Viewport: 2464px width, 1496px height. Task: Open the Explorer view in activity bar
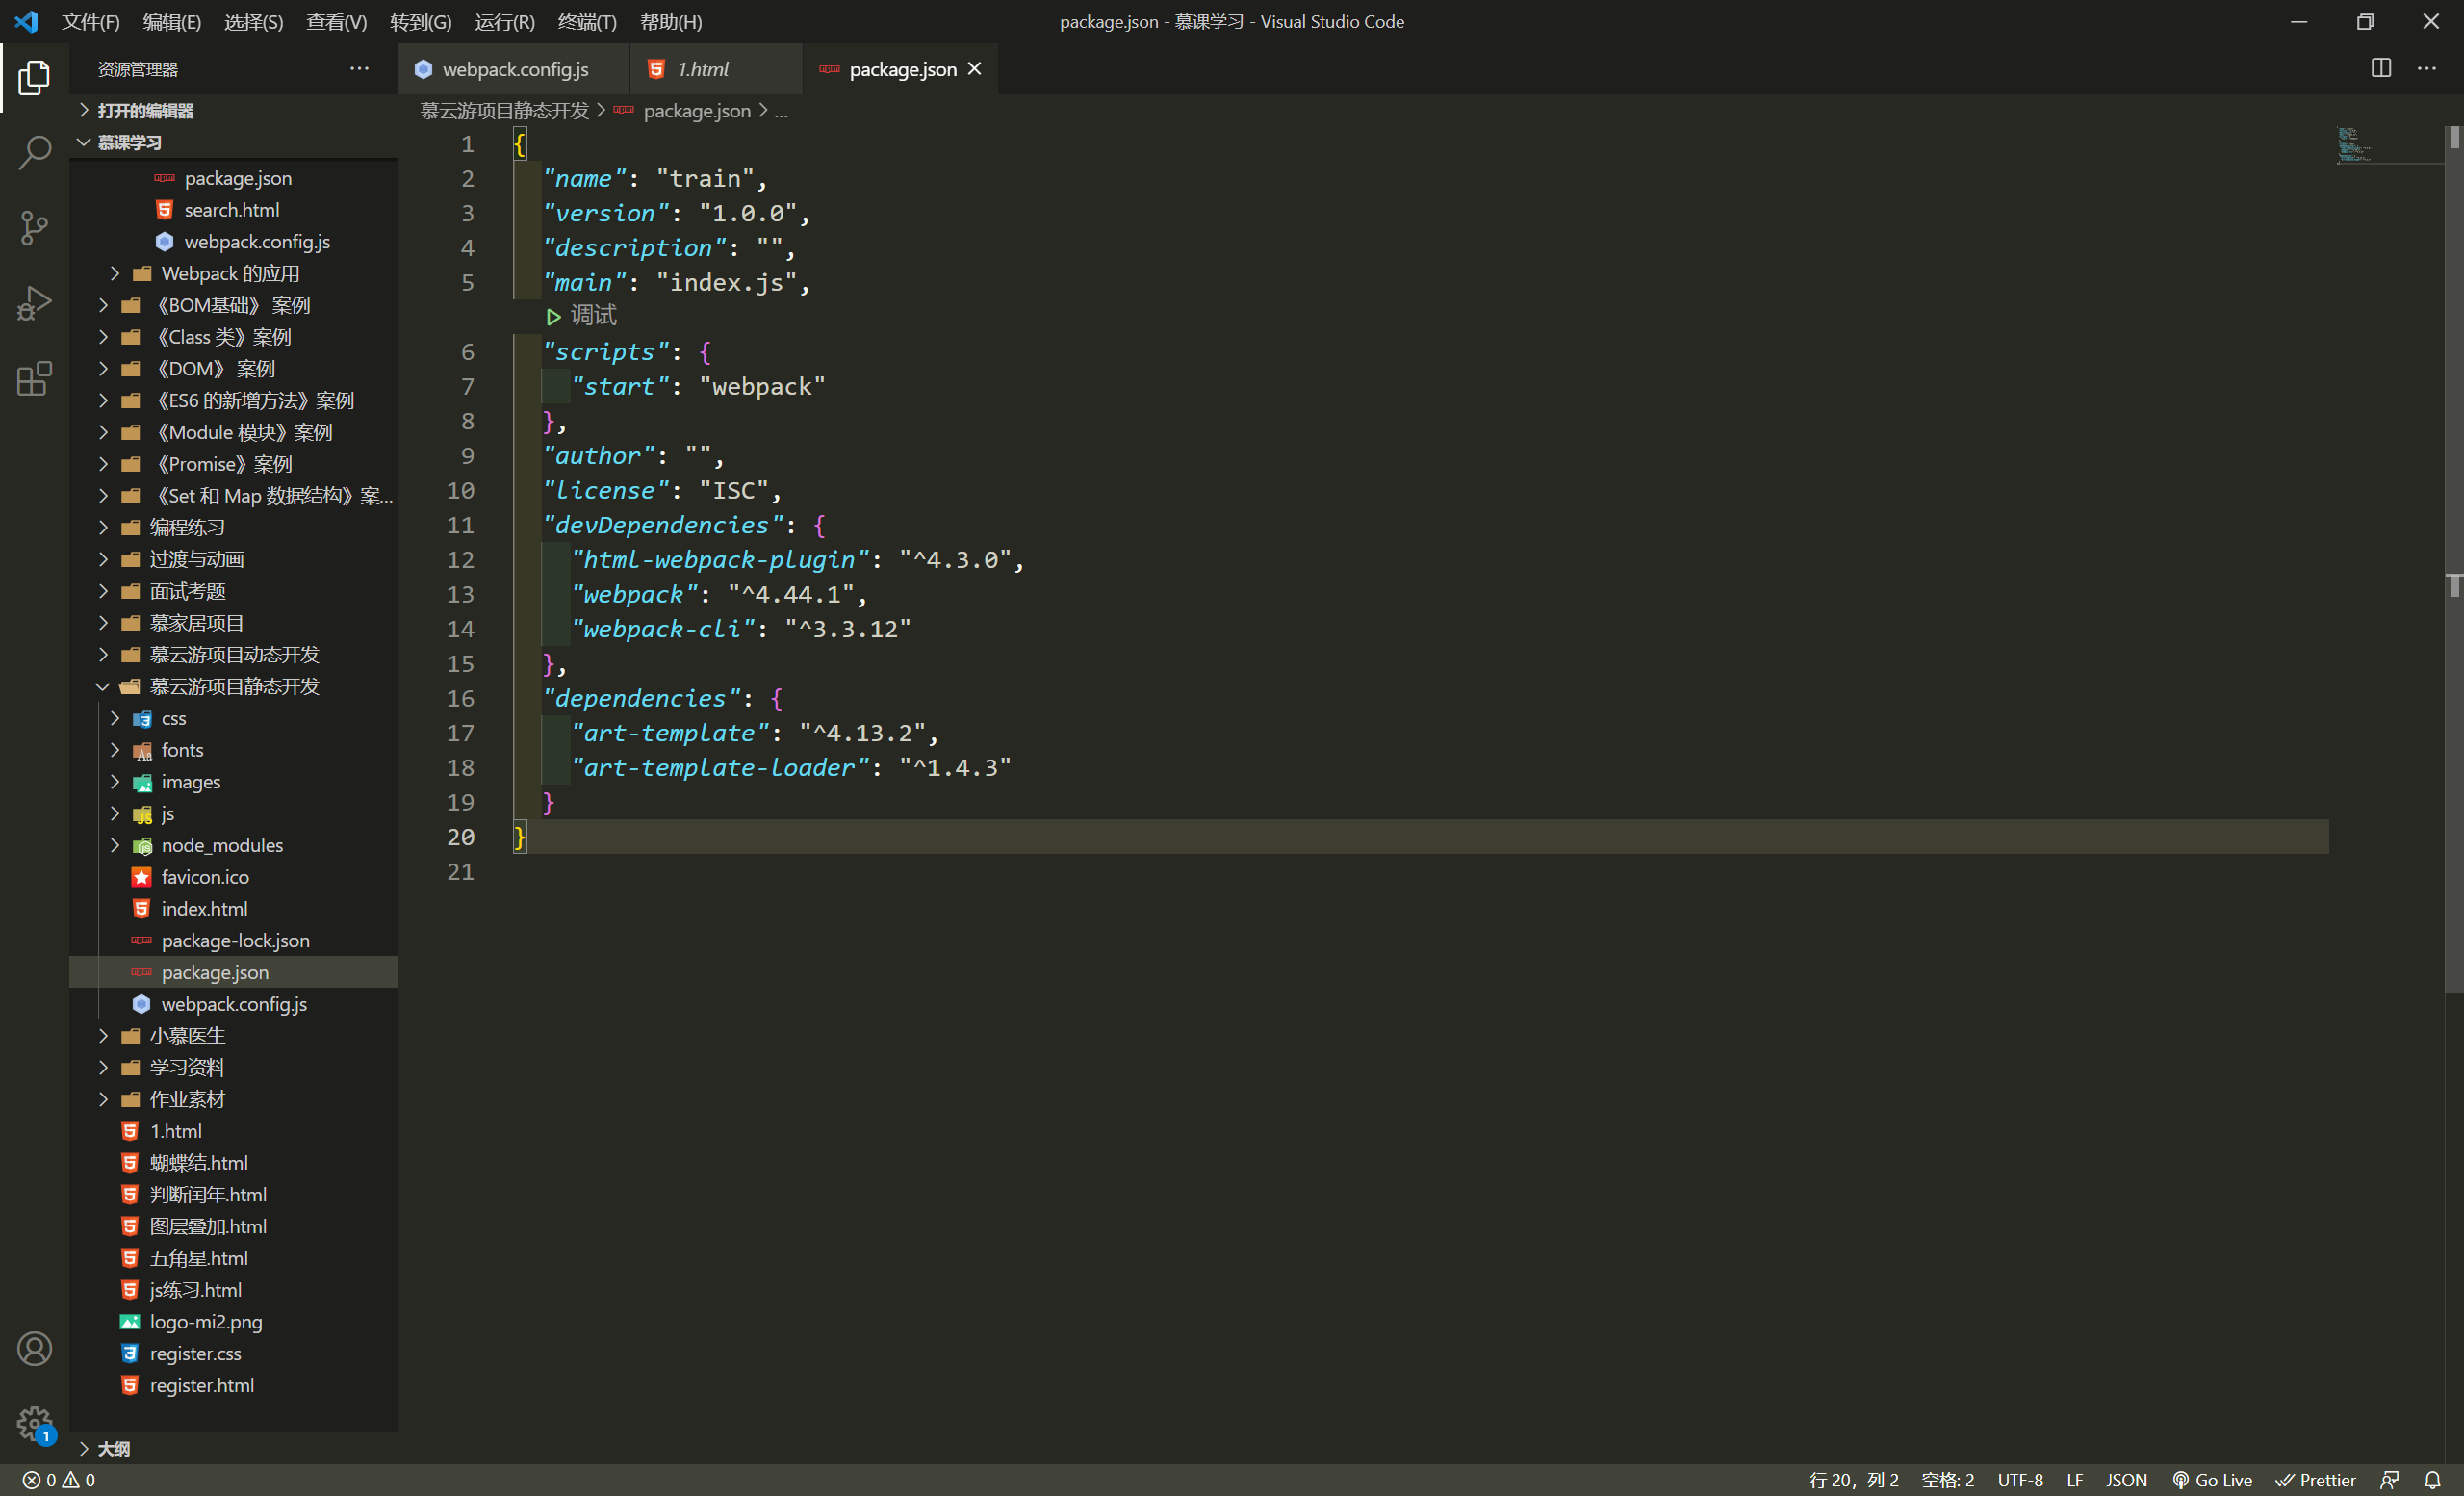(x=34, y=77)
